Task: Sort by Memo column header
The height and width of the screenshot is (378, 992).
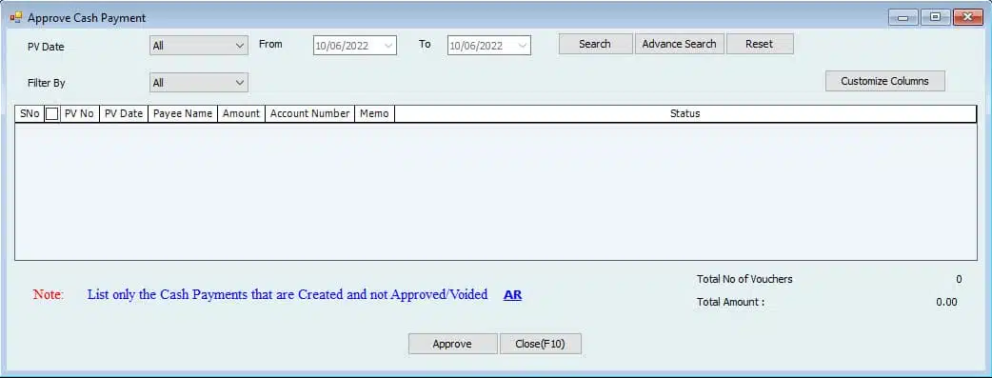Action: coord(374,114)
